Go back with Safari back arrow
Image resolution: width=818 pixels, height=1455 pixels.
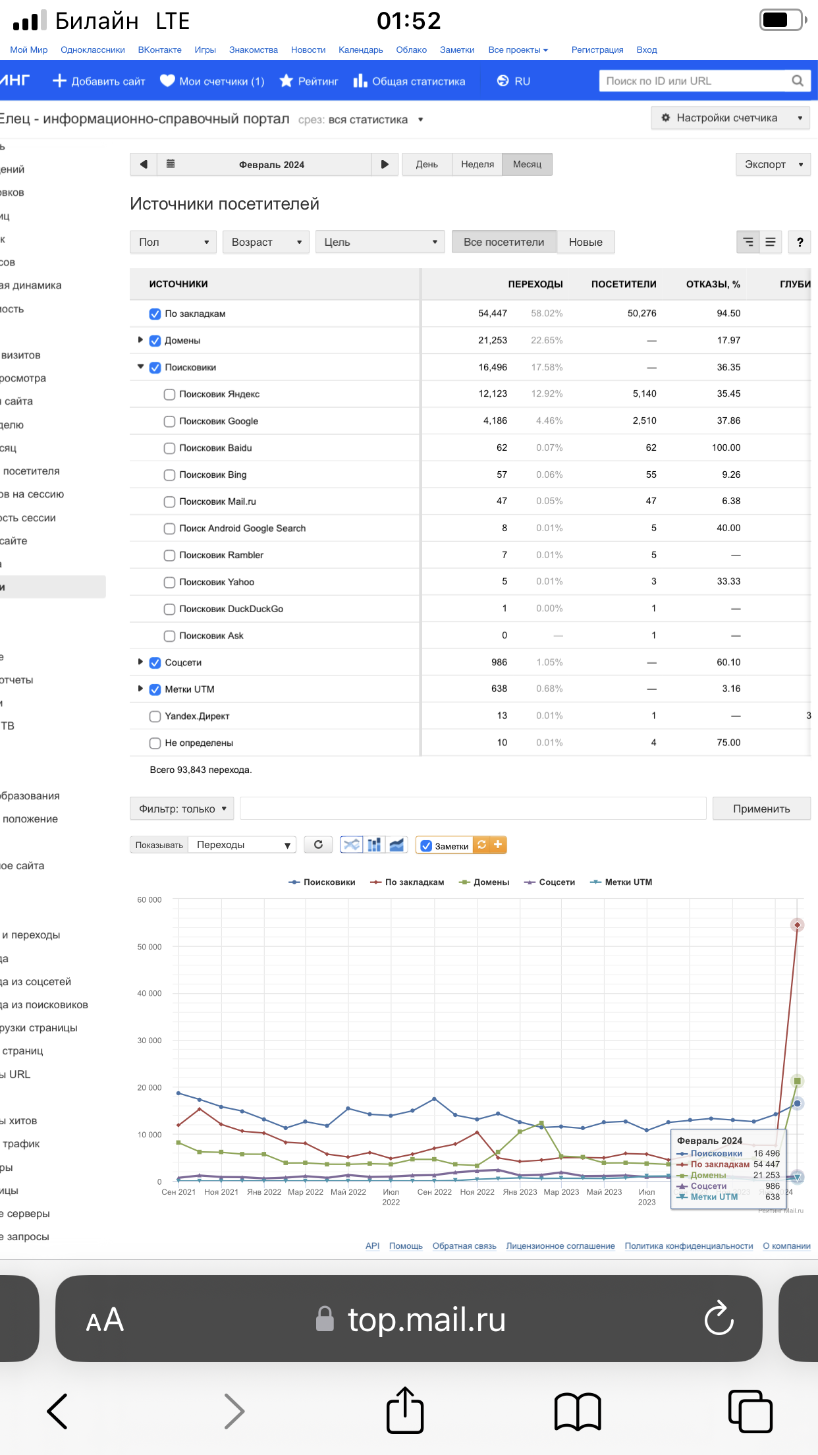(58, 1411)
